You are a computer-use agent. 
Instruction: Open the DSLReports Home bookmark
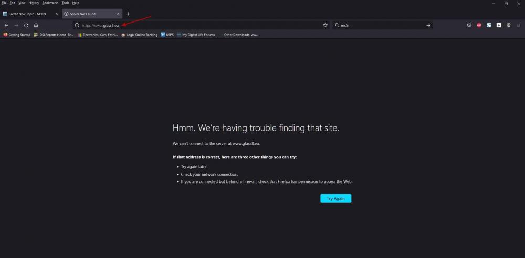pyautogui.click(x=54, y=35)
